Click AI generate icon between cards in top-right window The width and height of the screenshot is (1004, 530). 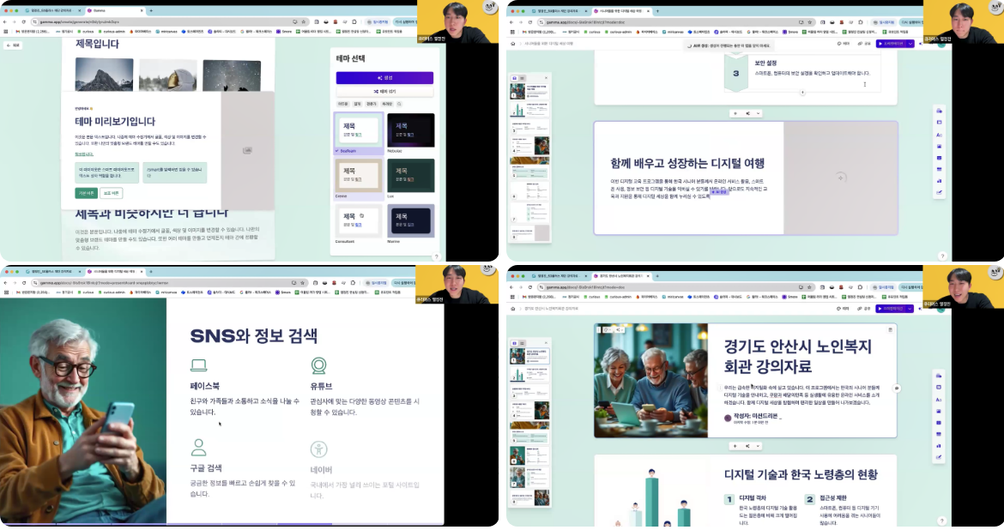pyautogui.click(x=747, y=113)
